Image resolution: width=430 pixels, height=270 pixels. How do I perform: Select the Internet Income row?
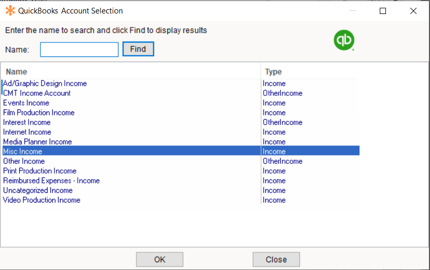[27, 132]
